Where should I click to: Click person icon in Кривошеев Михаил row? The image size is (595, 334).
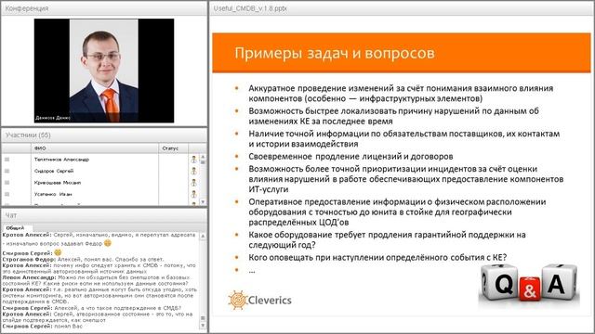pyautogui.click(x=194, y=183)
